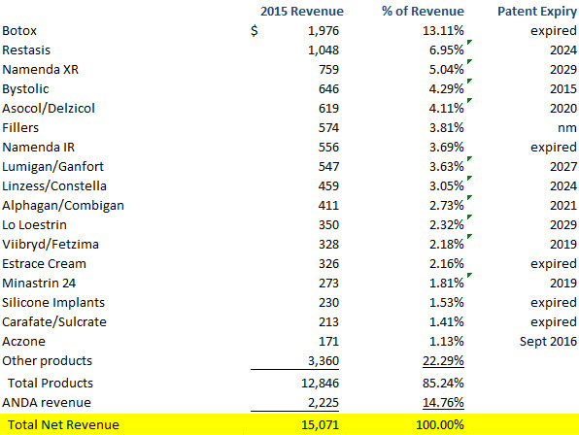The image size is (579, 435).
Task: Click the green marker next to 1.81%
Action: 469,275
